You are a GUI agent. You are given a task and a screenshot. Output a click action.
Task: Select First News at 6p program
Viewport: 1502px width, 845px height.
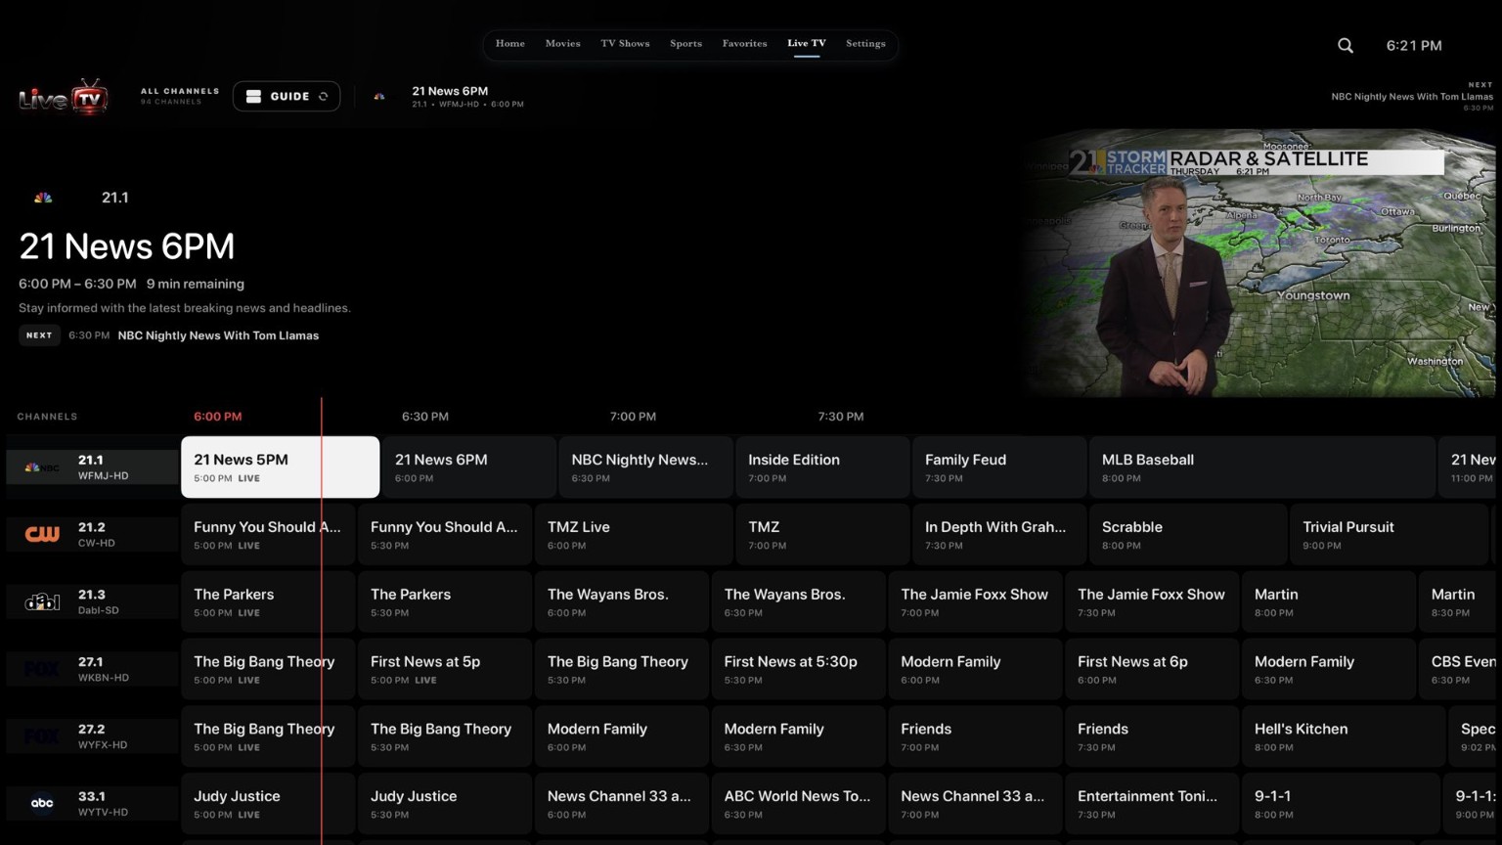tap(1151, 670)
